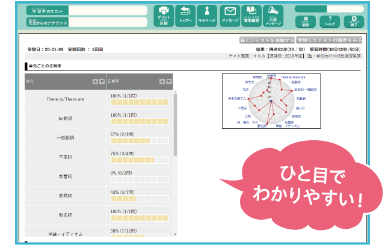Select the There is/There are row
385x245 pixels.
pos(99,99)
